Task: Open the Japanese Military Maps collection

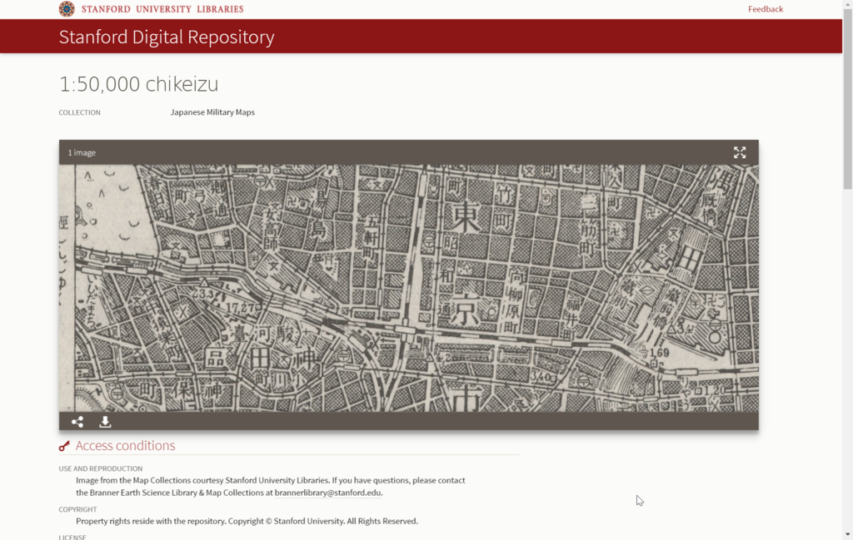Action: click(x=212, y=112)
